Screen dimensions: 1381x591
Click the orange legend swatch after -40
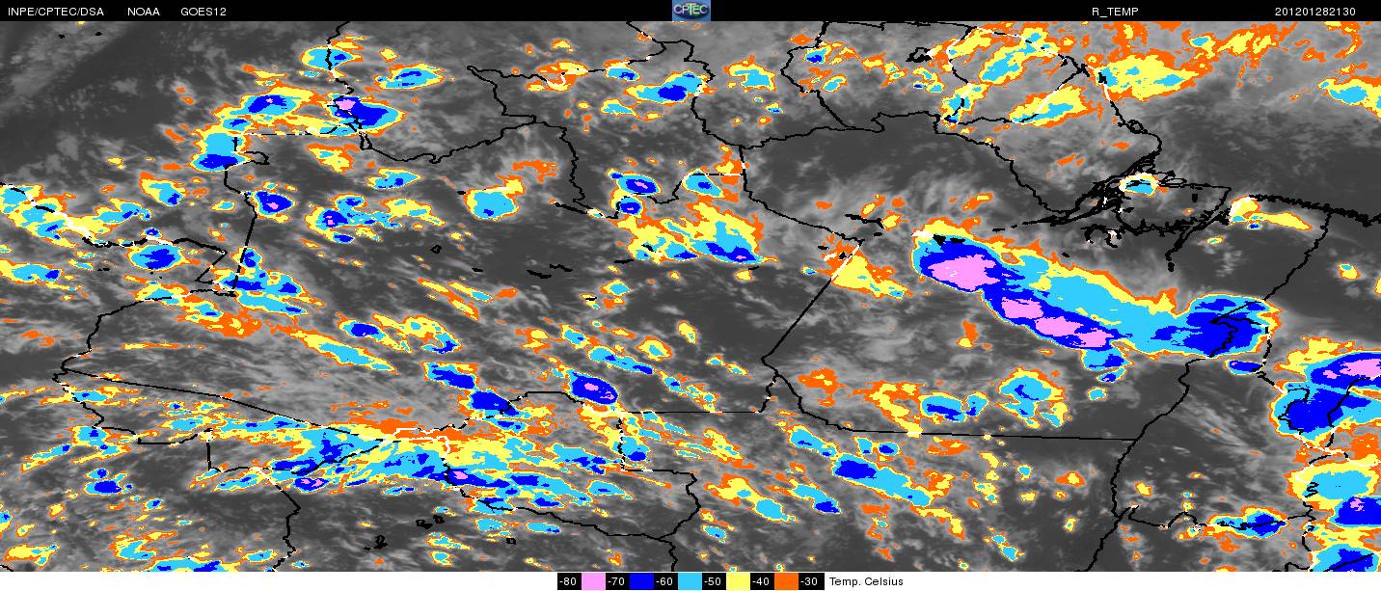tap(786, 581)
